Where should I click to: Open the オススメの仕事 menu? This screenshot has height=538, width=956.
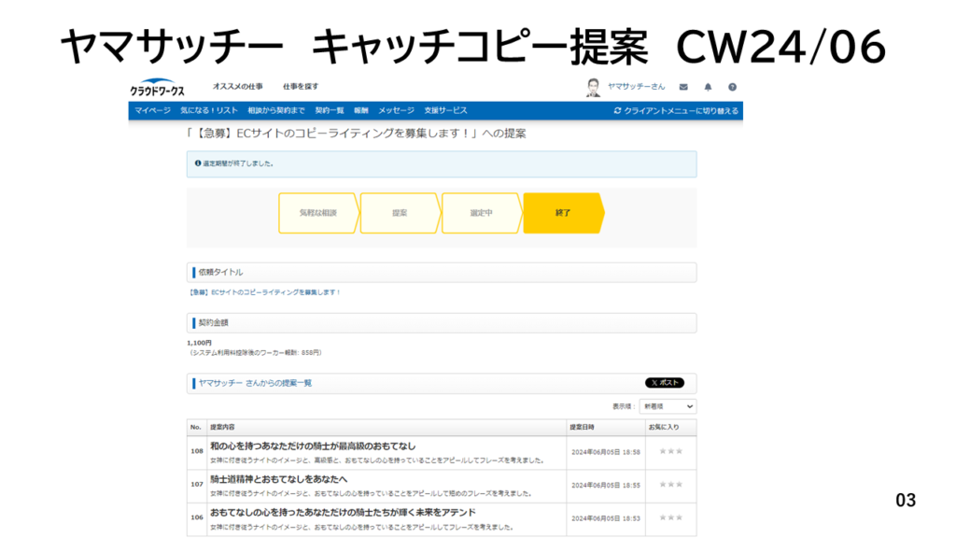(237, 87)
